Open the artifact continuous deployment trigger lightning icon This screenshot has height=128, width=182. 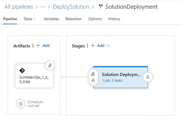point(50,66)
